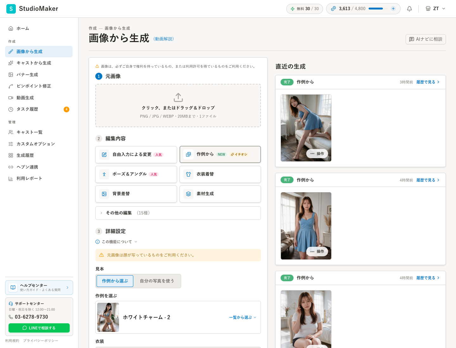
Task: Select 画像から生成 in the sidebar
Action: (39, 52)
